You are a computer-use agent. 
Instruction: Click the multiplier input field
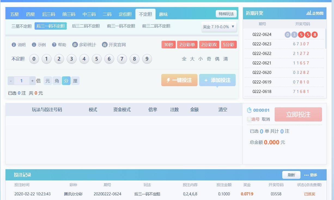pyautogui.click(x=22, y=81)
